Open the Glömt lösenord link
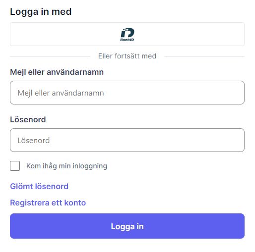255x252 pixels. (x=39, y=187)
